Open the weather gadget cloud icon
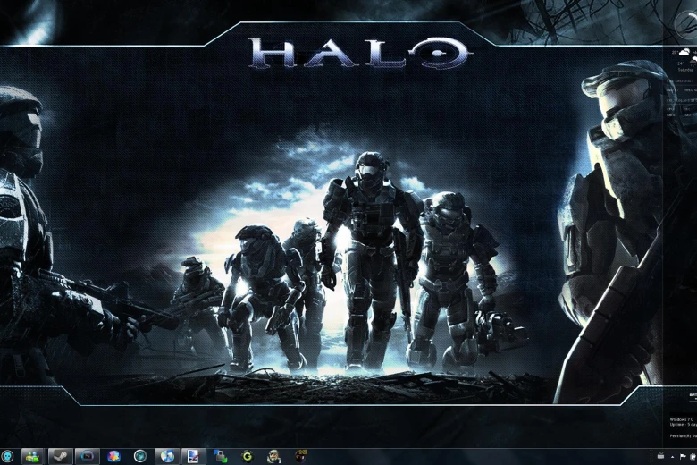This screenshot has height=465, width=697. tap(683, 53)
